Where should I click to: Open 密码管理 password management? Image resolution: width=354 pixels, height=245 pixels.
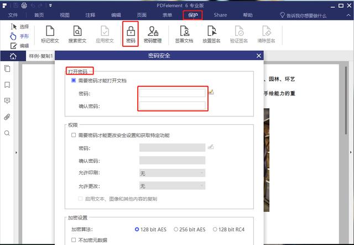coord(153,34)
